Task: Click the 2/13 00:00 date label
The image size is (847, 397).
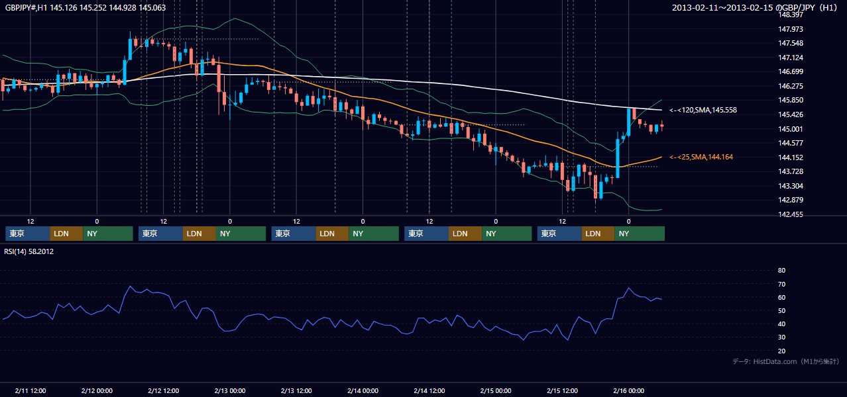Action: 230,390
